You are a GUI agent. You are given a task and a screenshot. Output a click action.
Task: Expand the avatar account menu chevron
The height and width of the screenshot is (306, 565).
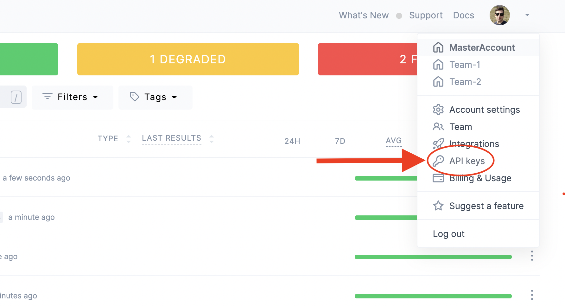(x=527, y=15)
